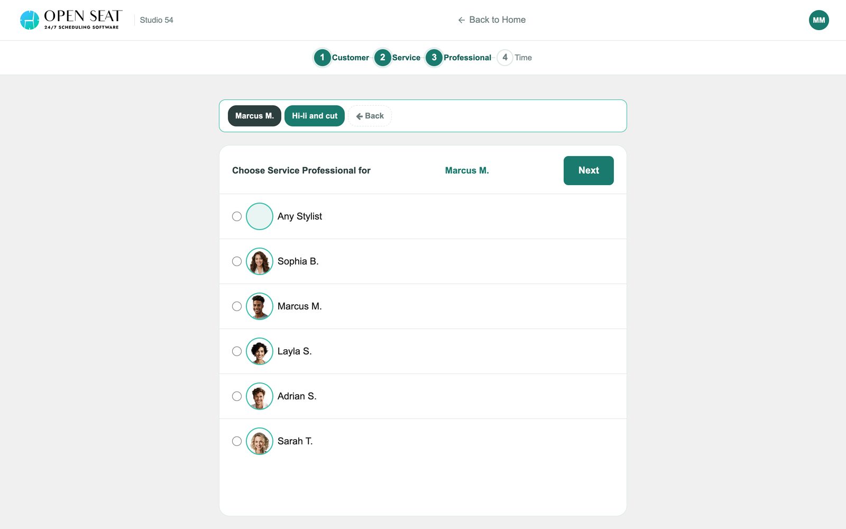Click Sophia B.'s profile photo
Screen dimensions: 846x529
click(260, 261)
